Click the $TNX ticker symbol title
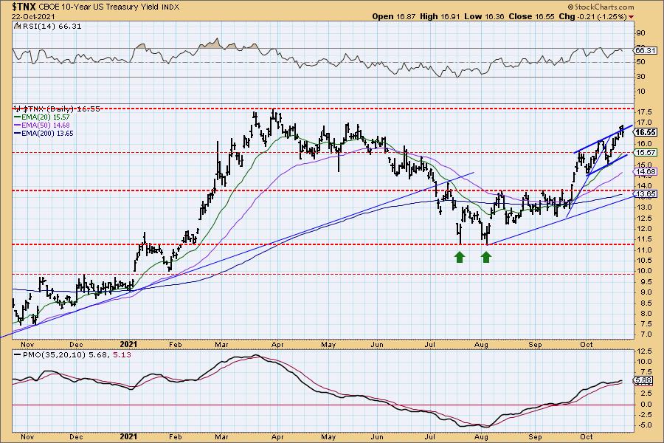This screenshot has height=443, width=664. coord(24,7)
